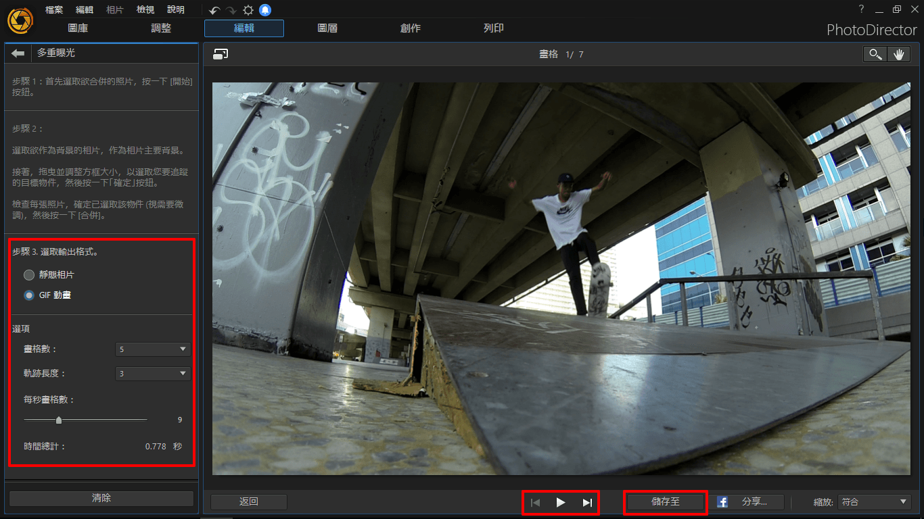
Task: Select the zoom magnifier tool
Action: (875, 55)
